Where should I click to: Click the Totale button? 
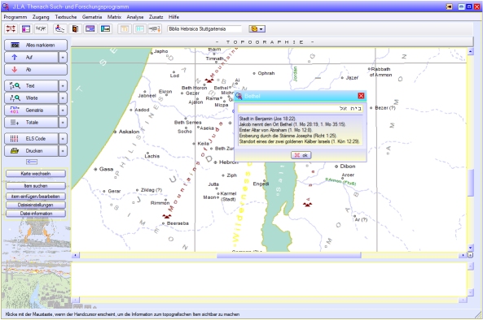32,123
